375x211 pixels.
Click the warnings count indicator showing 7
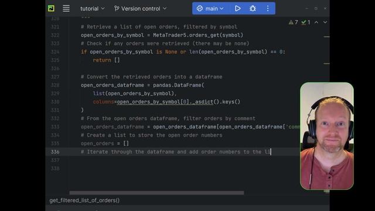pyautogui.click(x=293, y=22)
